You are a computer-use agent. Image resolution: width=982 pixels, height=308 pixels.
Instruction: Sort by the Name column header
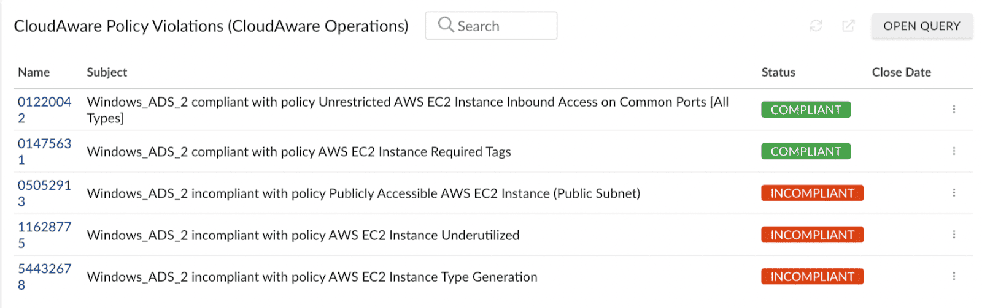(x=34, y=72)
